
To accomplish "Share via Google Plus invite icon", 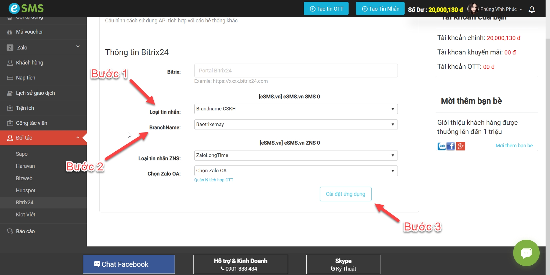I will click(460, 146).
